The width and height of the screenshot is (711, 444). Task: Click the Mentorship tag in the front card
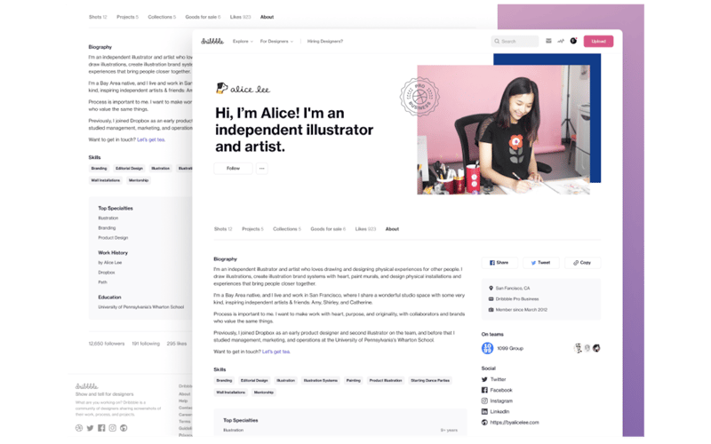263,392
